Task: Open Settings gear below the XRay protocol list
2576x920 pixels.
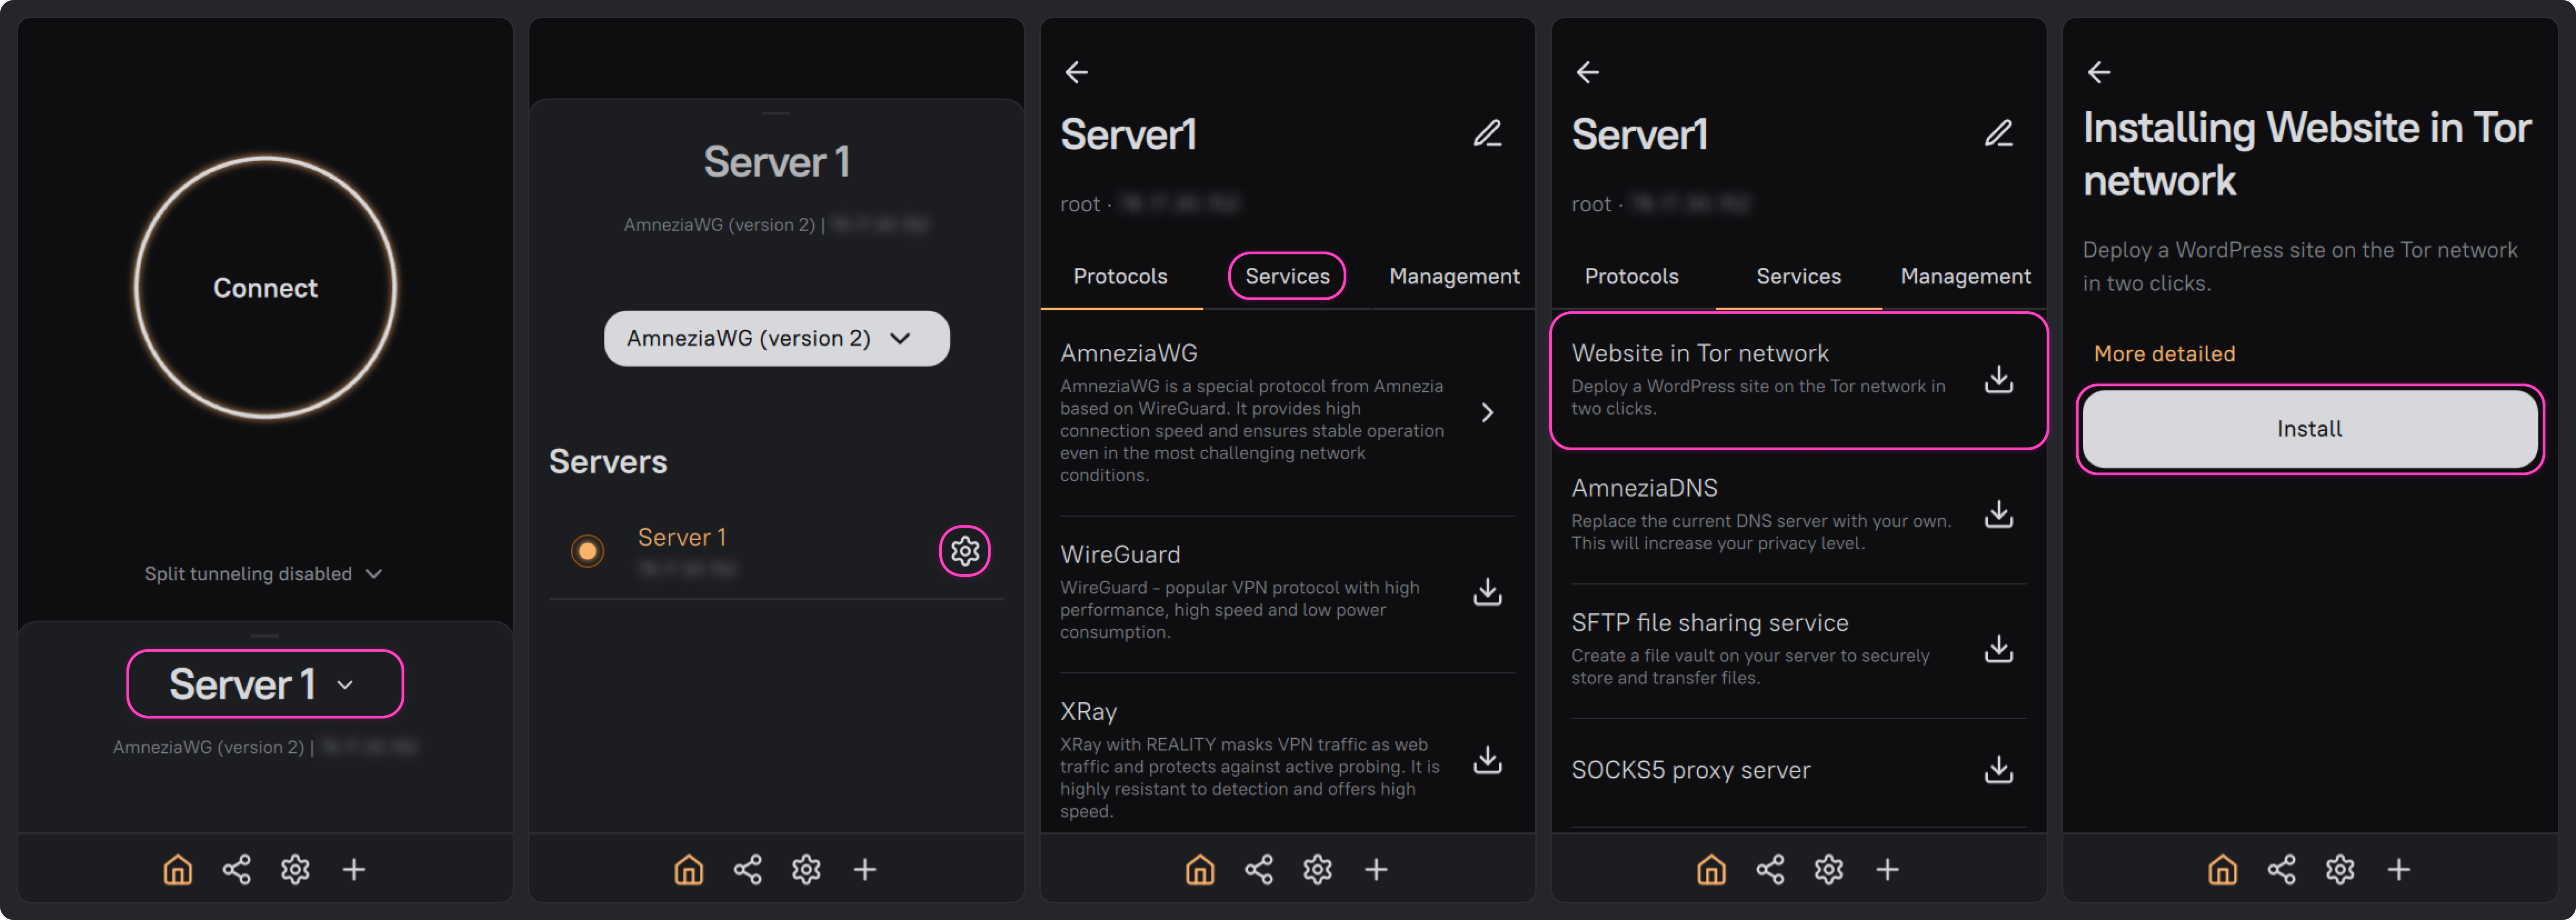Action: 1317,869
